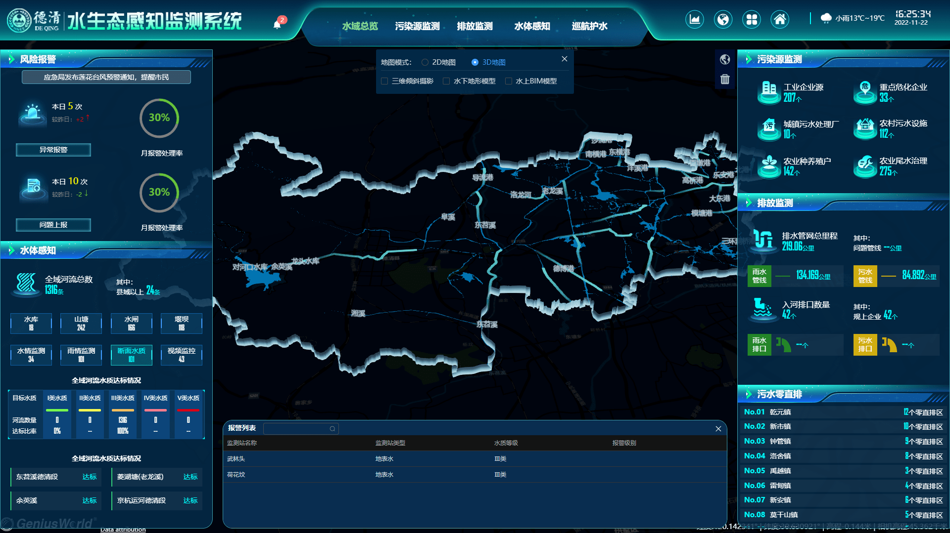Tick the 水上BIM模型 checkbox

pyautogui.click(x=508, y=81)
